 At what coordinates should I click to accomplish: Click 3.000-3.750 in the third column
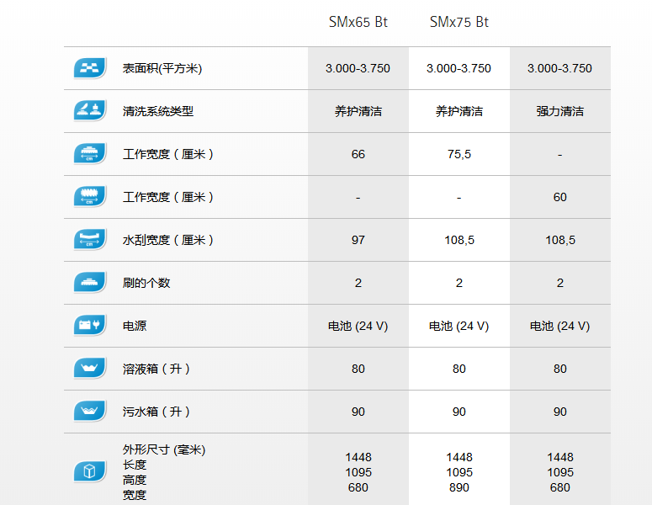point(560,68)
